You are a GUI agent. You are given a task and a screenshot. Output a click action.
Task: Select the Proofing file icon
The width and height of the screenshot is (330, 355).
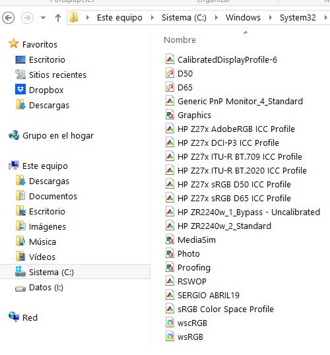click(170, 267)
